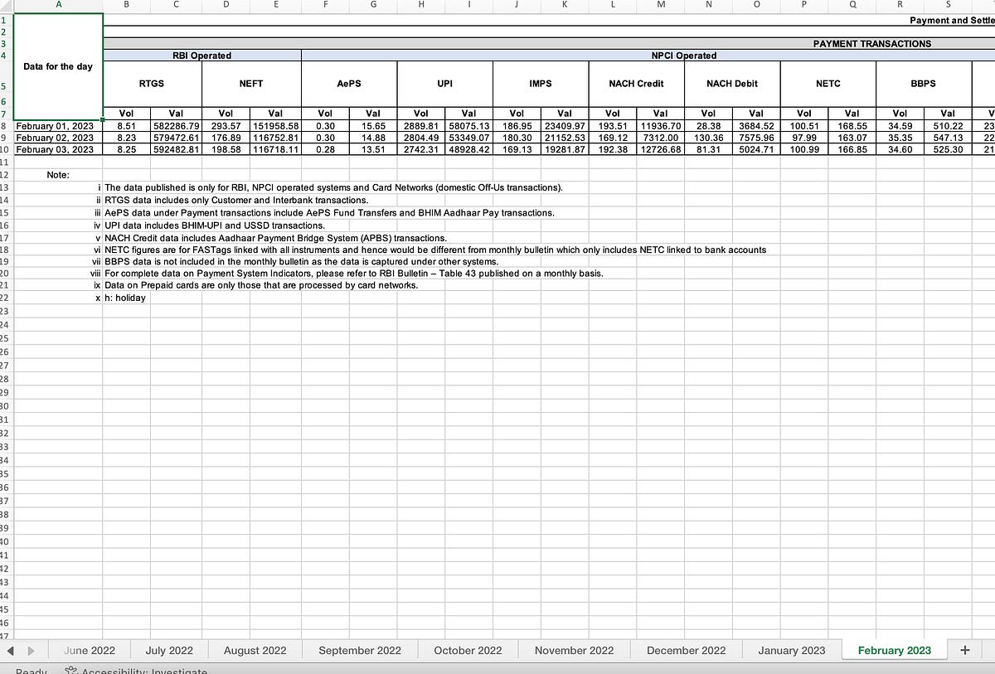This screenshot has height=674, width=995.
Task: Select the cell showing February 01, 2023
Action: point(58,126)
